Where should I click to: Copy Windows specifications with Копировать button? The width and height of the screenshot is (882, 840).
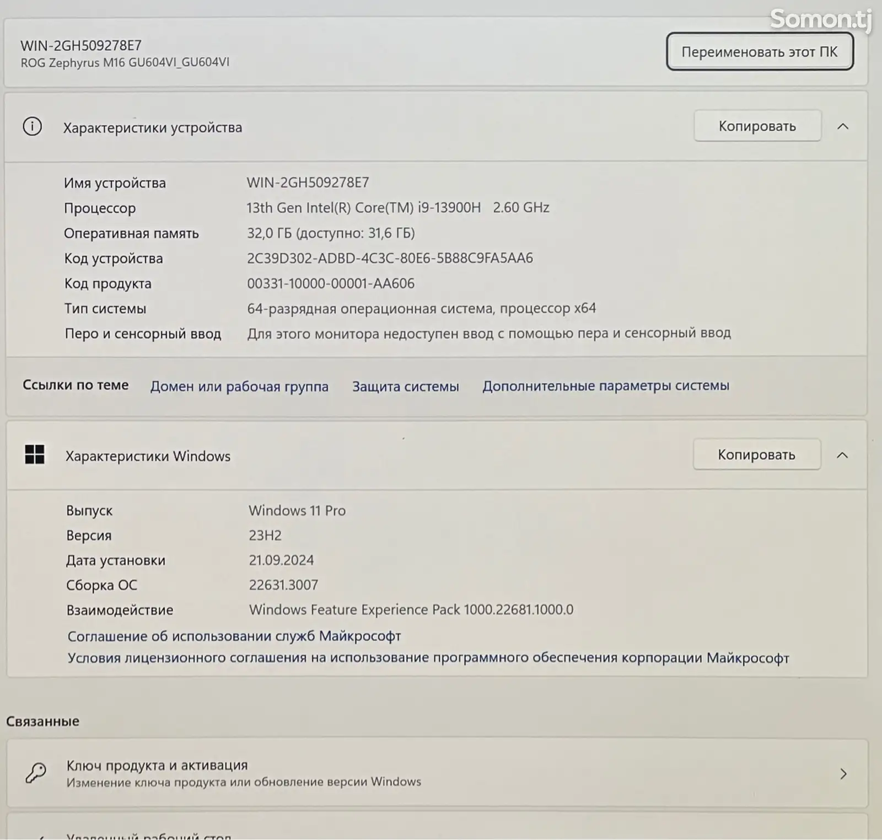point(756,455)
